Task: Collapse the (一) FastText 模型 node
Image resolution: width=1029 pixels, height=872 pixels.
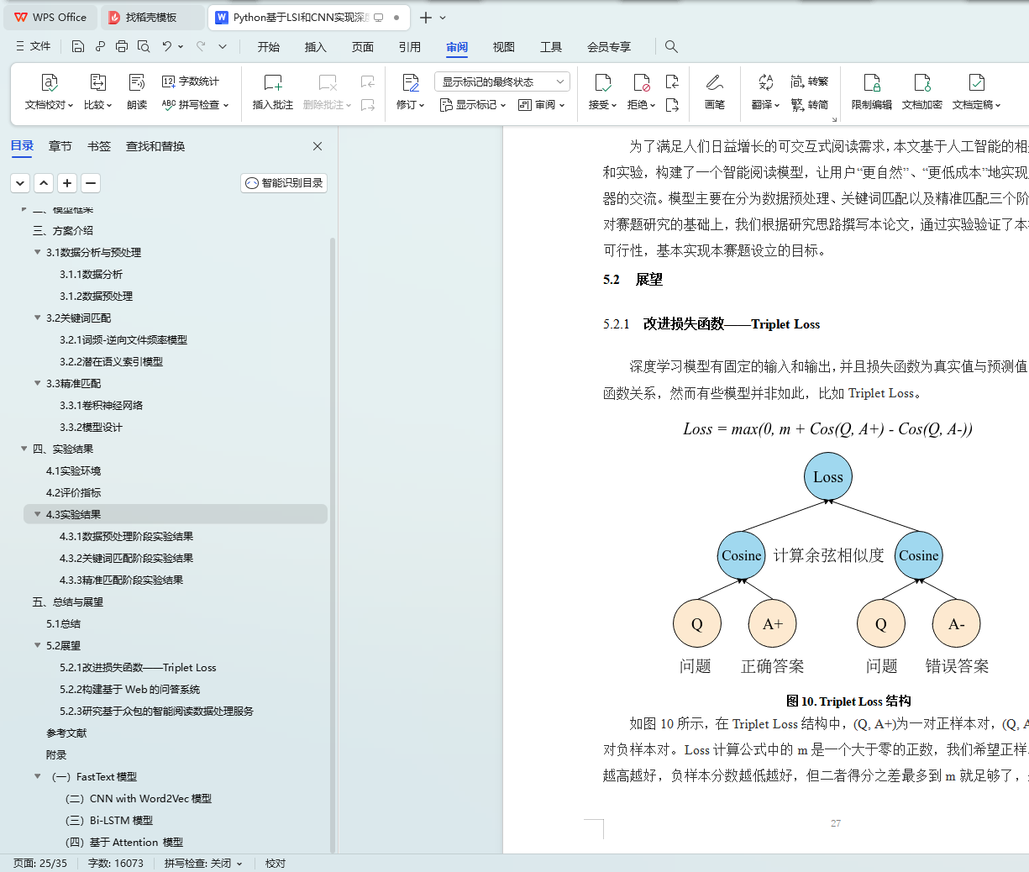Action: tap(37, 776)
